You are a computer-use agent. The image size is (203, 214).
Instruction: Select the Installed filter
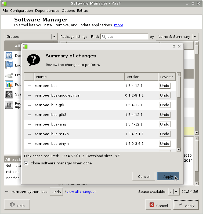click(x=12, y=172)
